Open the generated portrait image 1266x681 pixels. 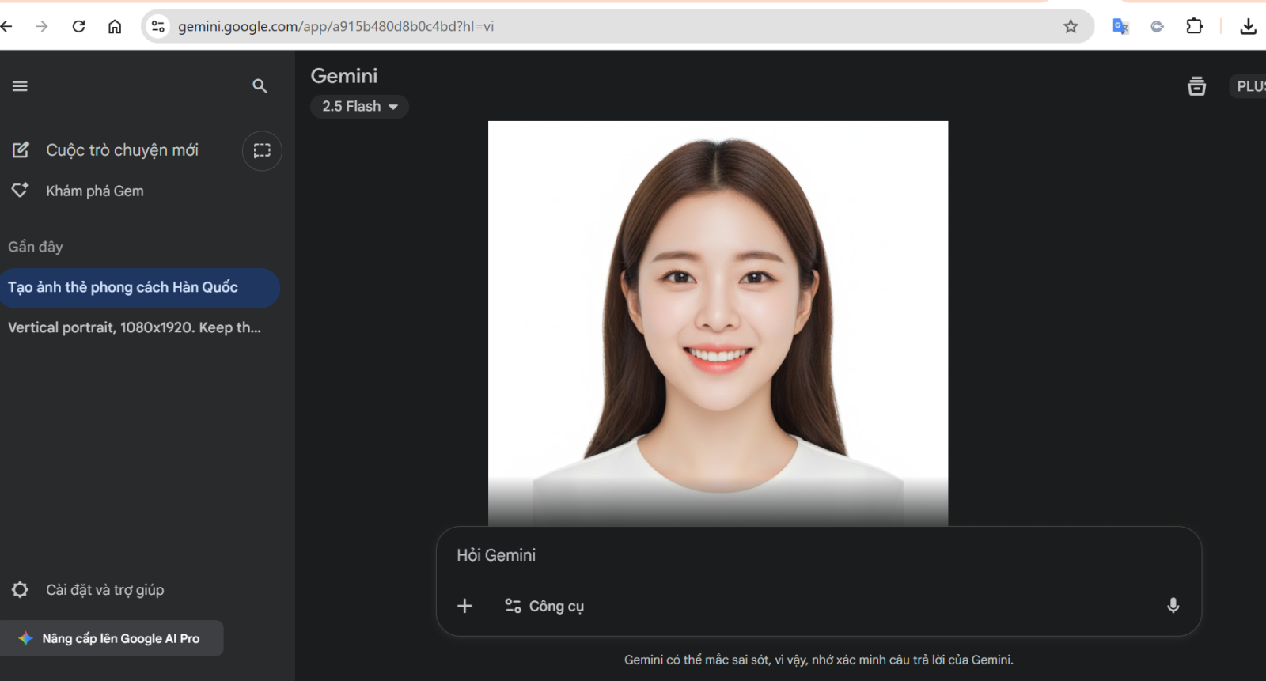718,316
